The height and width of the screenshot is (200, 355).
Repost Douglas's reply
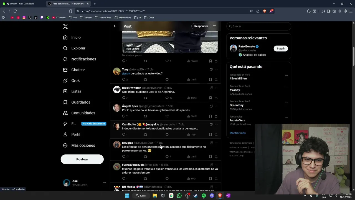pyautogui.click(x=145, y=156)
